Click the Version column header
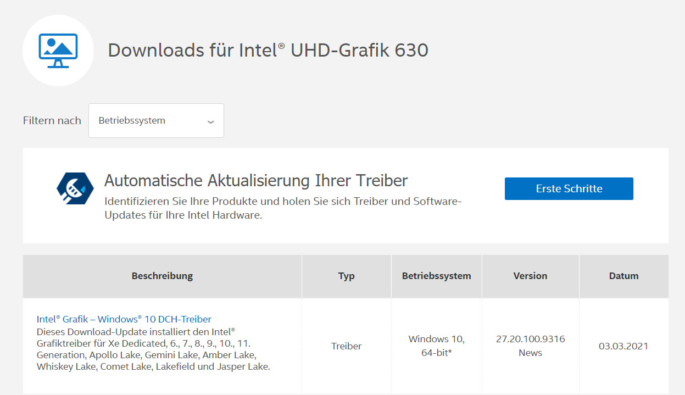685x395 pixels. point(530,276)
